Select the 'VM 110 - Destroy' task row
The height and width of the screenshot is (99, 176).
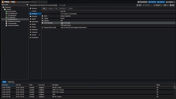87,97
